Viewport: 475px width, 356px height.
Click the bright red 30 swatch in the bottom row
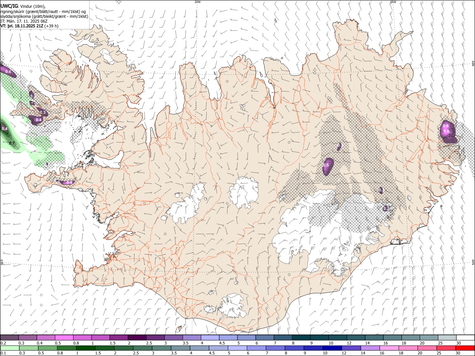tap(465, 348)
